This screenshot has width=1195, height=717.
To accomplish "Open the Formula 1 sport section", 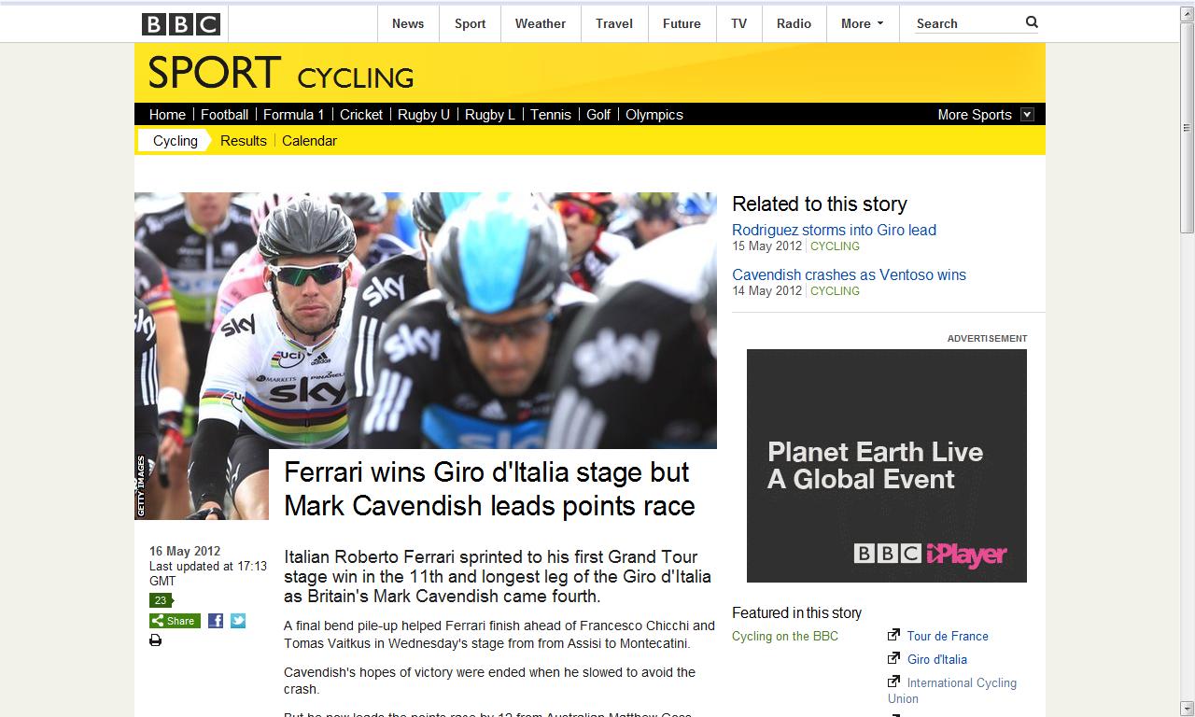I will tap(293, 115).
